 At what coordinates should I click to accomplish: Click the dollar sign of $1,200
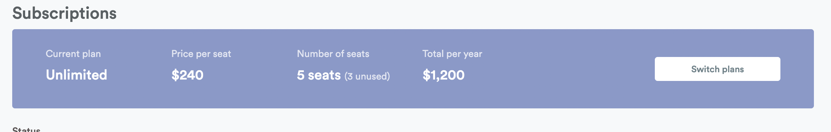[x=426, y=75]
